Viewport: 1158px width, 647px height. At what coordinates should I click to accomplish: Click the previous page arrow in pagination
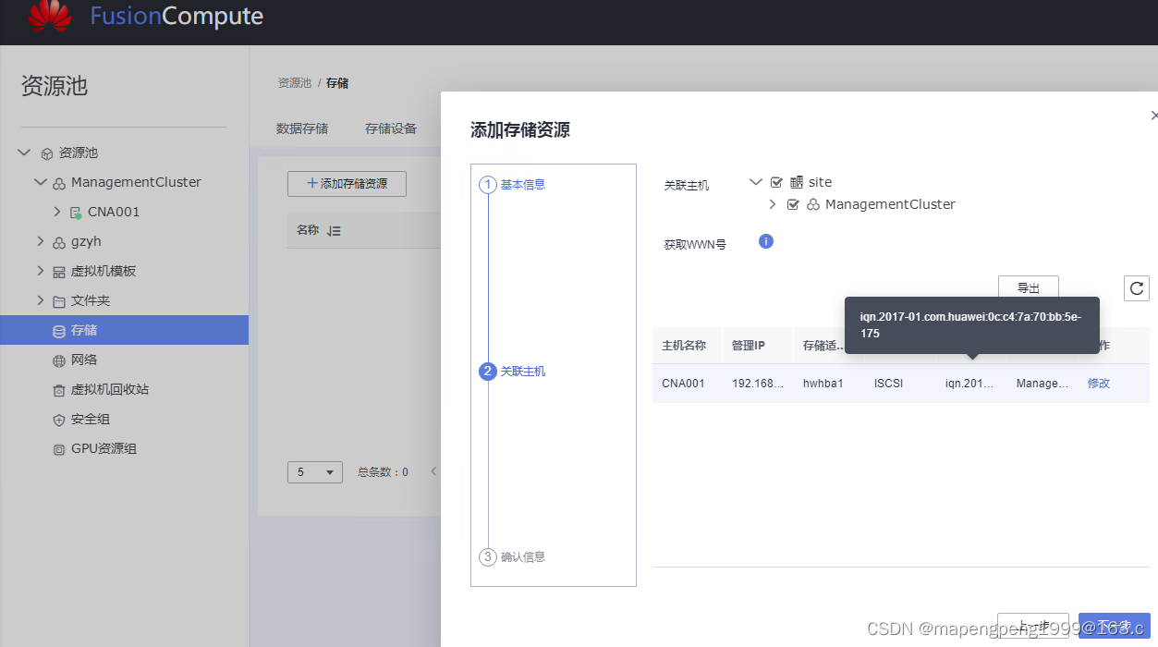tap(433, 471)
